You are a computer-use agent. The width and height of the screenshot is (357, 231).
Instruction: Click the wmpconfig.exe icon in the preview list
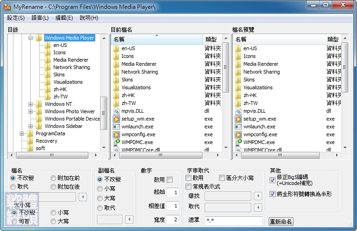(238, 135)
